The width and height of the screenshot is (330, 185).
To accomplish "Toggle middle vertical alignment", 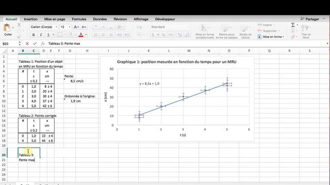I will [103, 27].
